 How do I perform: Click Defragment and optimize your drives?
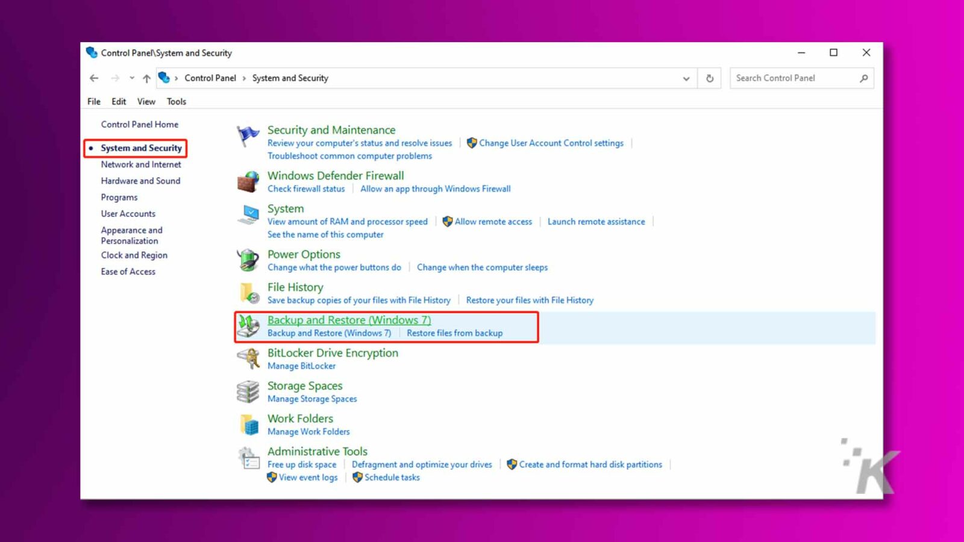pyautogui.click(x=422, y=465)
